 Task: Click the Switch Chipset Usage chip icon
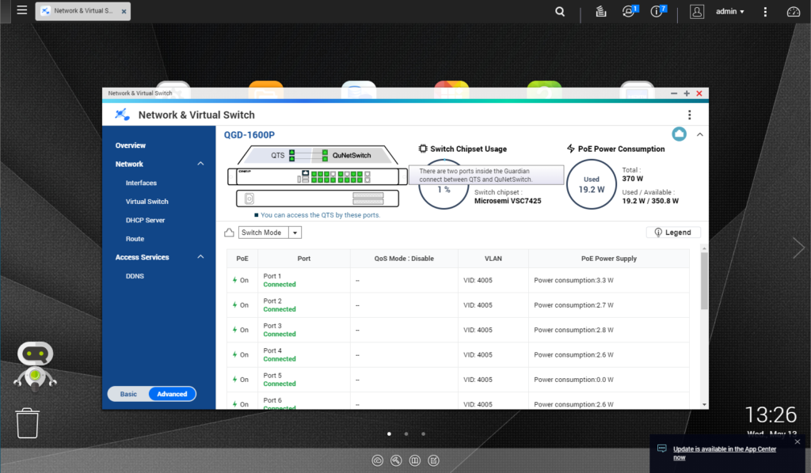[x=423, y=149]
